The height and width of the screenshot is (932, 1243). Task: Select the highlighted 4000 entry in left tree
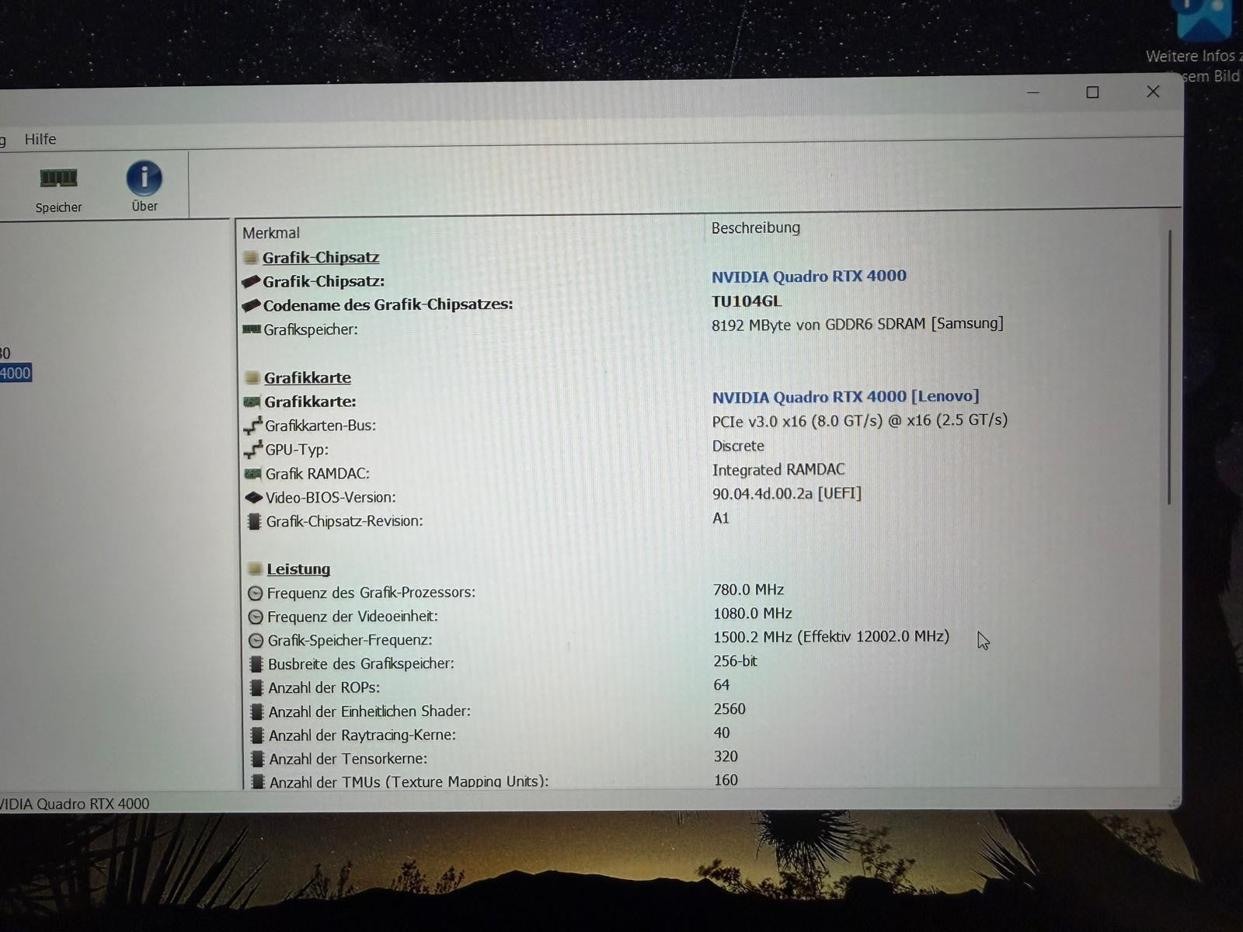15,373
